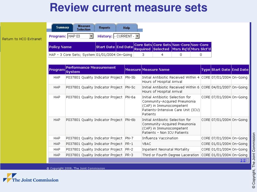Screen dimensions: 257x192
Task: Click the Quality Indicator Project cell for PR-1
Action: [x=94, y=144]
